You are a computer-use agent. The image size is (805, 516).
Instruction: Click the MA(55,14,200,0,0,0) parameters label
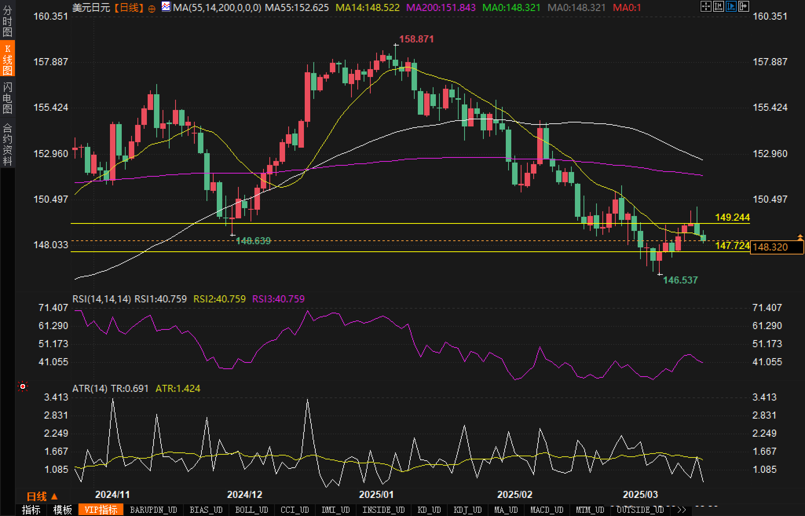[217, 7]
